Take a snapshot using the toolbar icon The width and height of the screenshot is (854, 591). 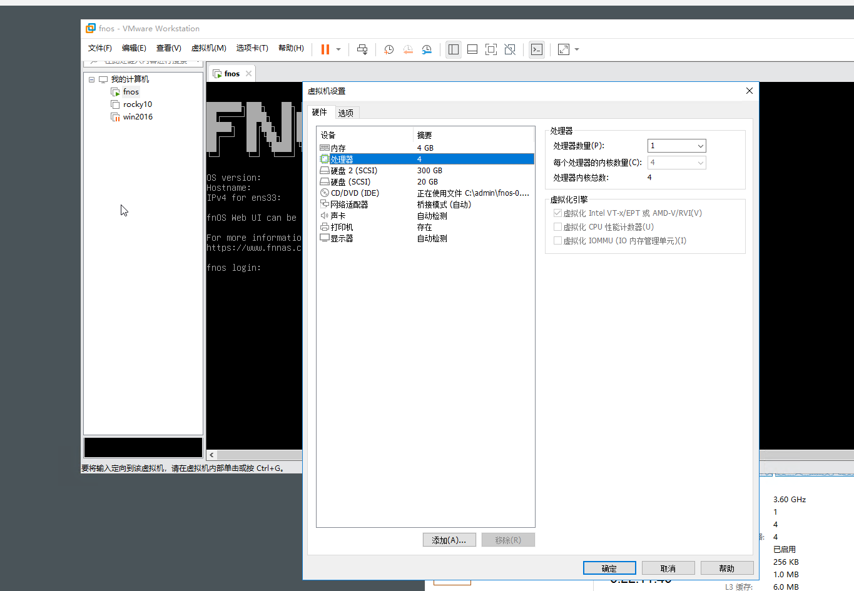[x=389, y=49]
